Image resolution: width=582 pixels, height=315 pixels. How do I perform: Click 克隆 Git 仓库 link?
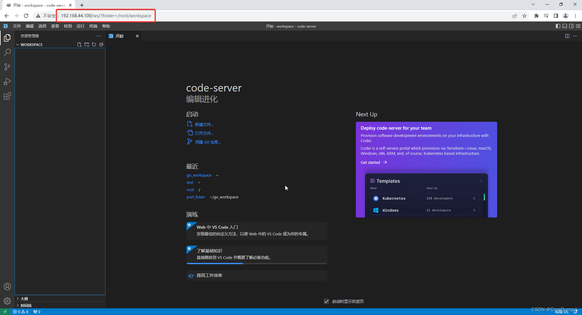[x=208, y=142]
